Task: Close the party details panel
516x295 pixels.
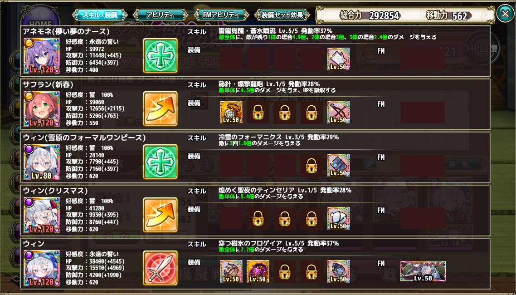Action: tap(505, 14)
